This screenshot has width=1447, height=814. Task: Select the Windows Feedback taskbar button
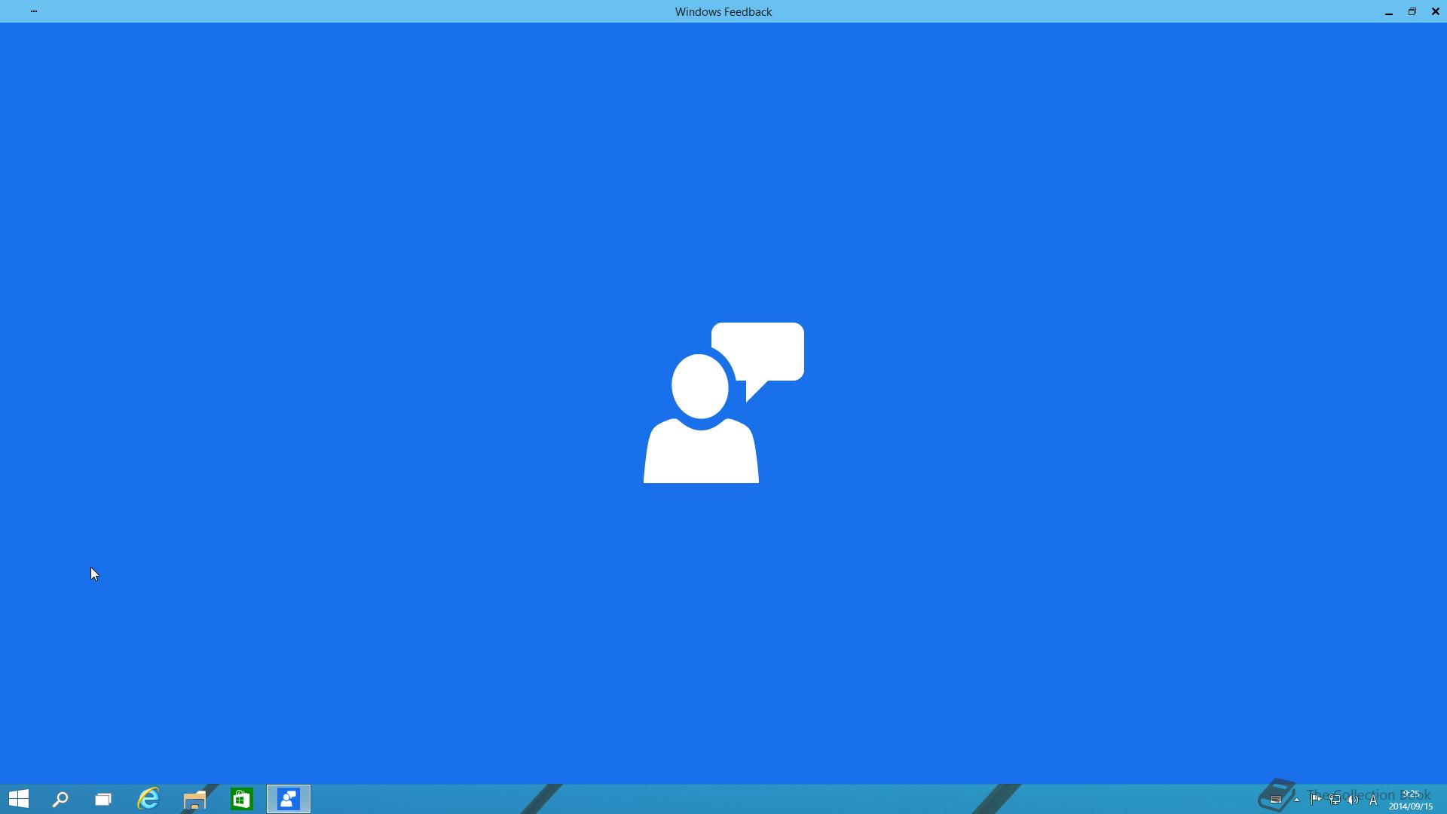point(289,799)
